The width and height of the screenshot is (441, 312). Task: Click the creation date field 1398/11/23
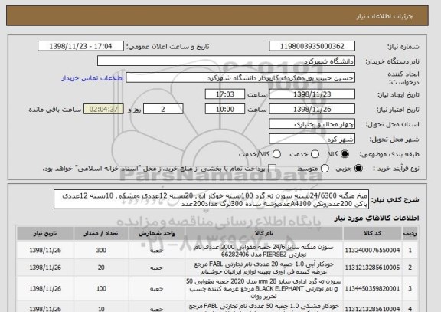coord(312,94)
